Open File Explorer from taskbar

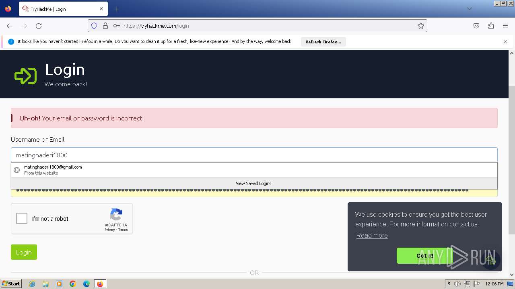pos(45,284)
